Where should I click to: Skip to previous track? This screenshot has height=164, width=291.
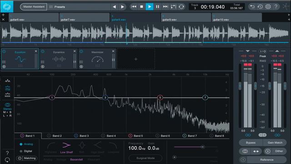[134, 7]
